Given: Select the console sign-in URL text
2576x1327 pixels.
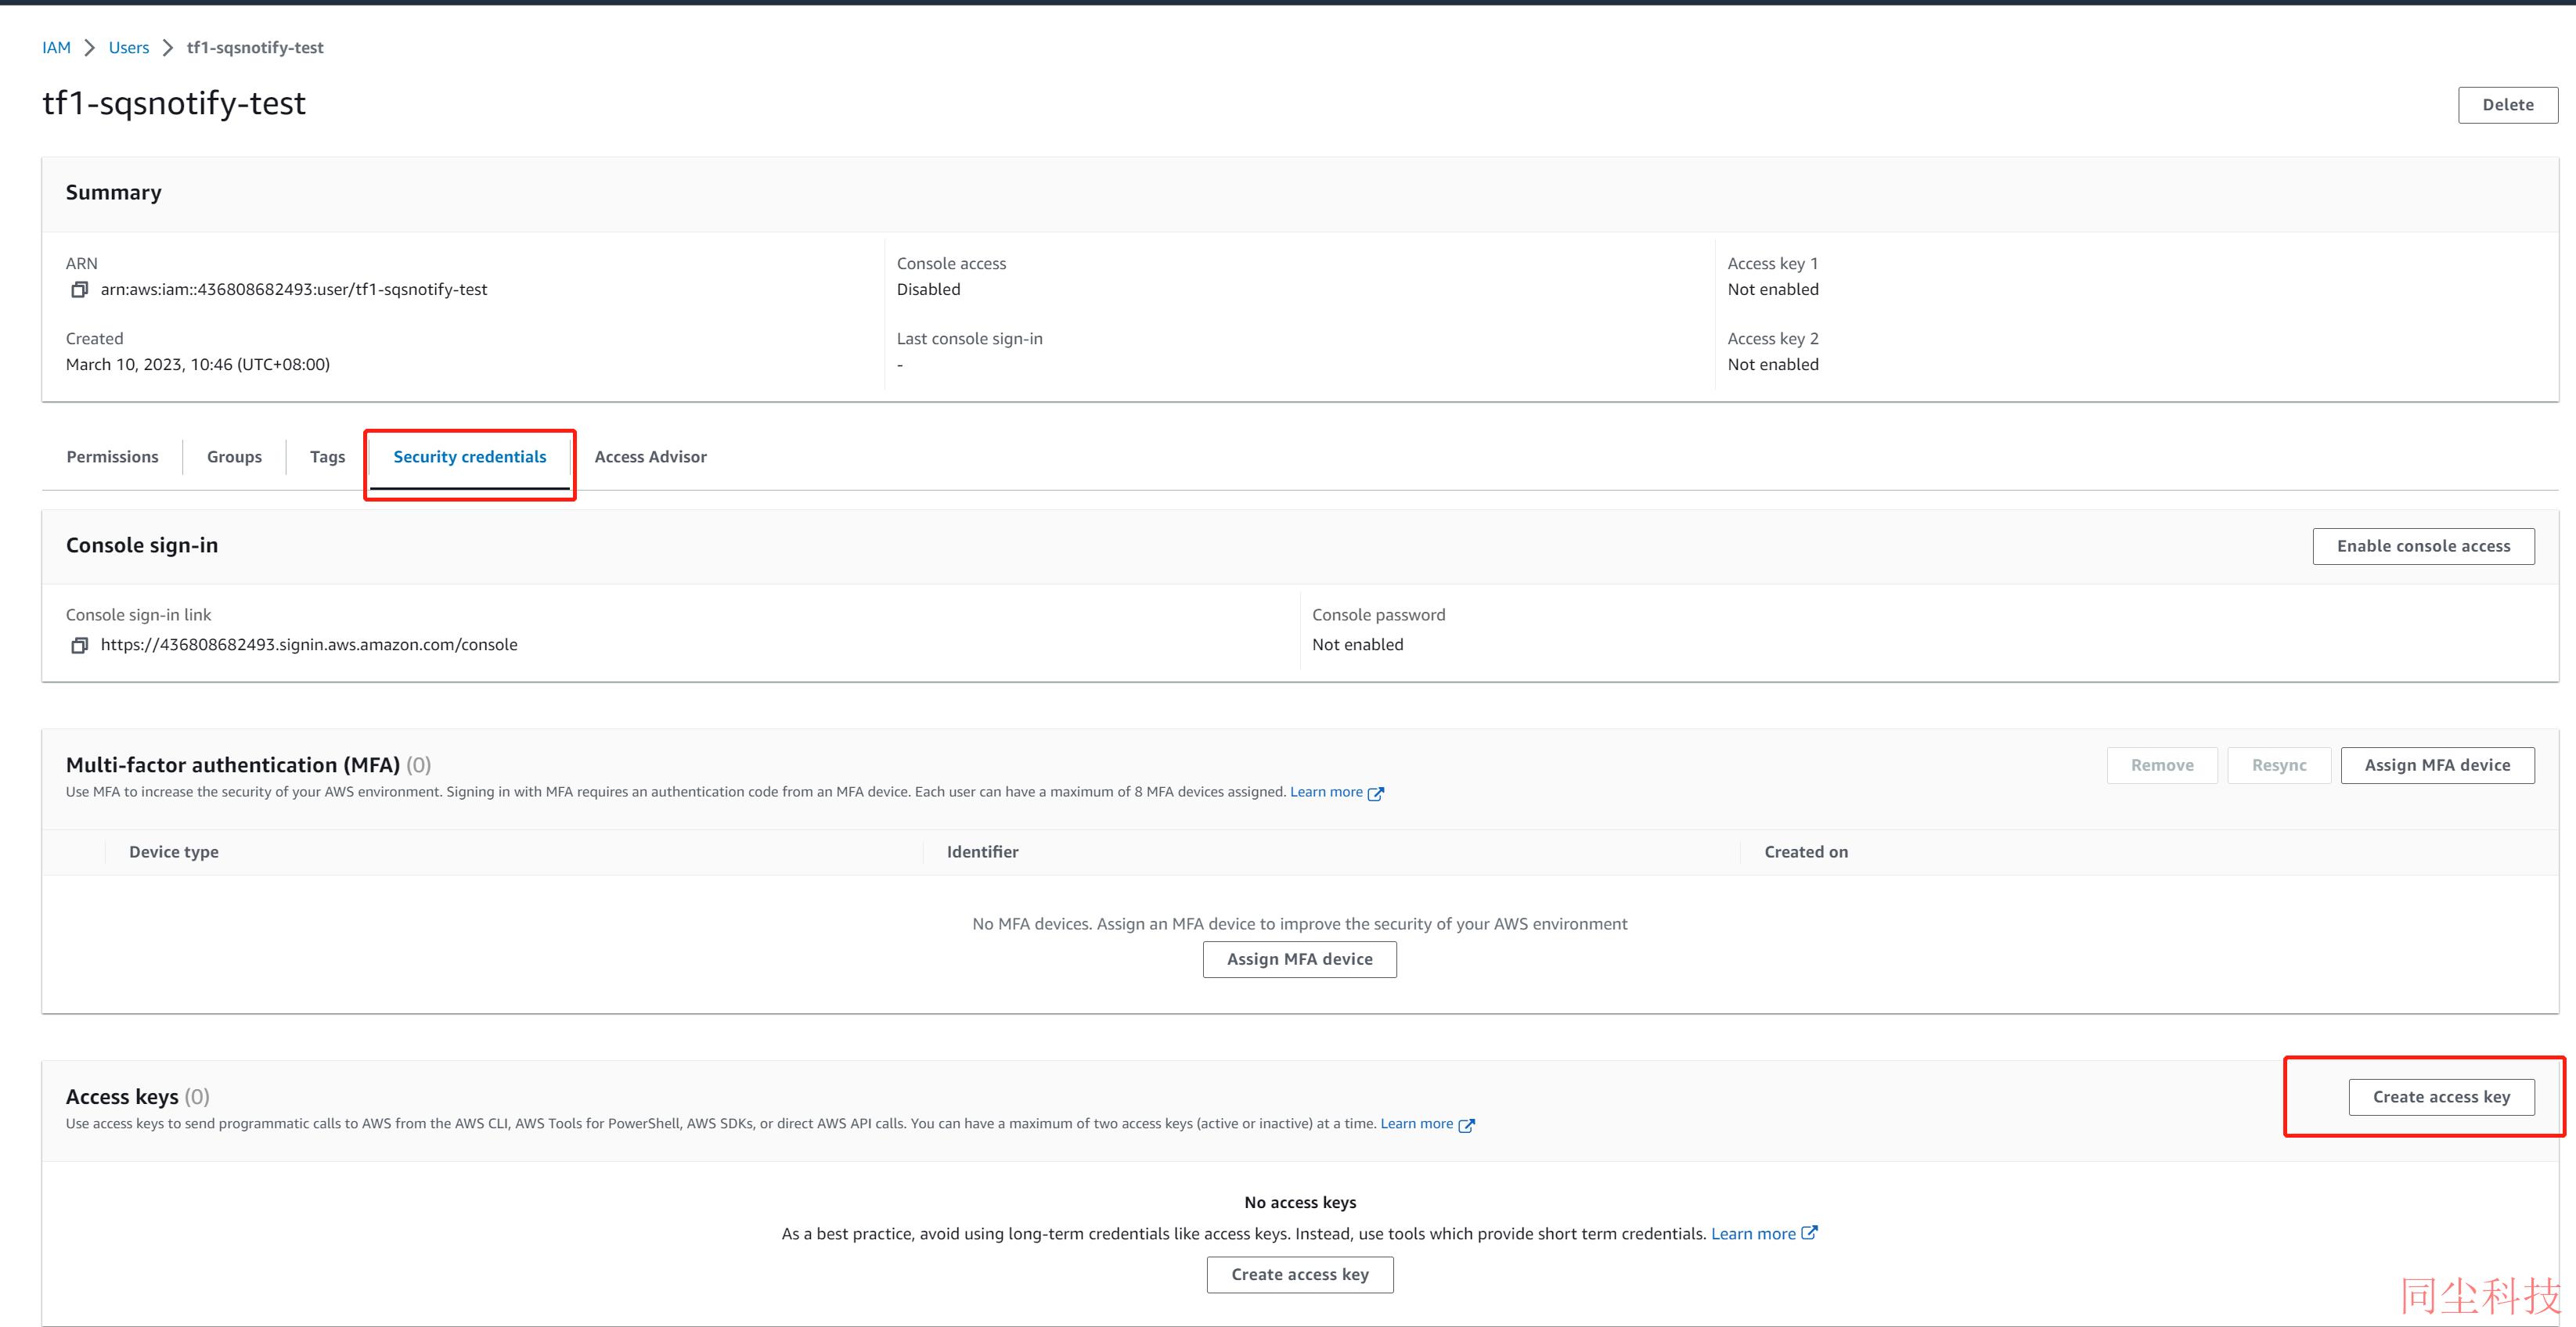Looking at the screenshot, I should click(309, 646).
